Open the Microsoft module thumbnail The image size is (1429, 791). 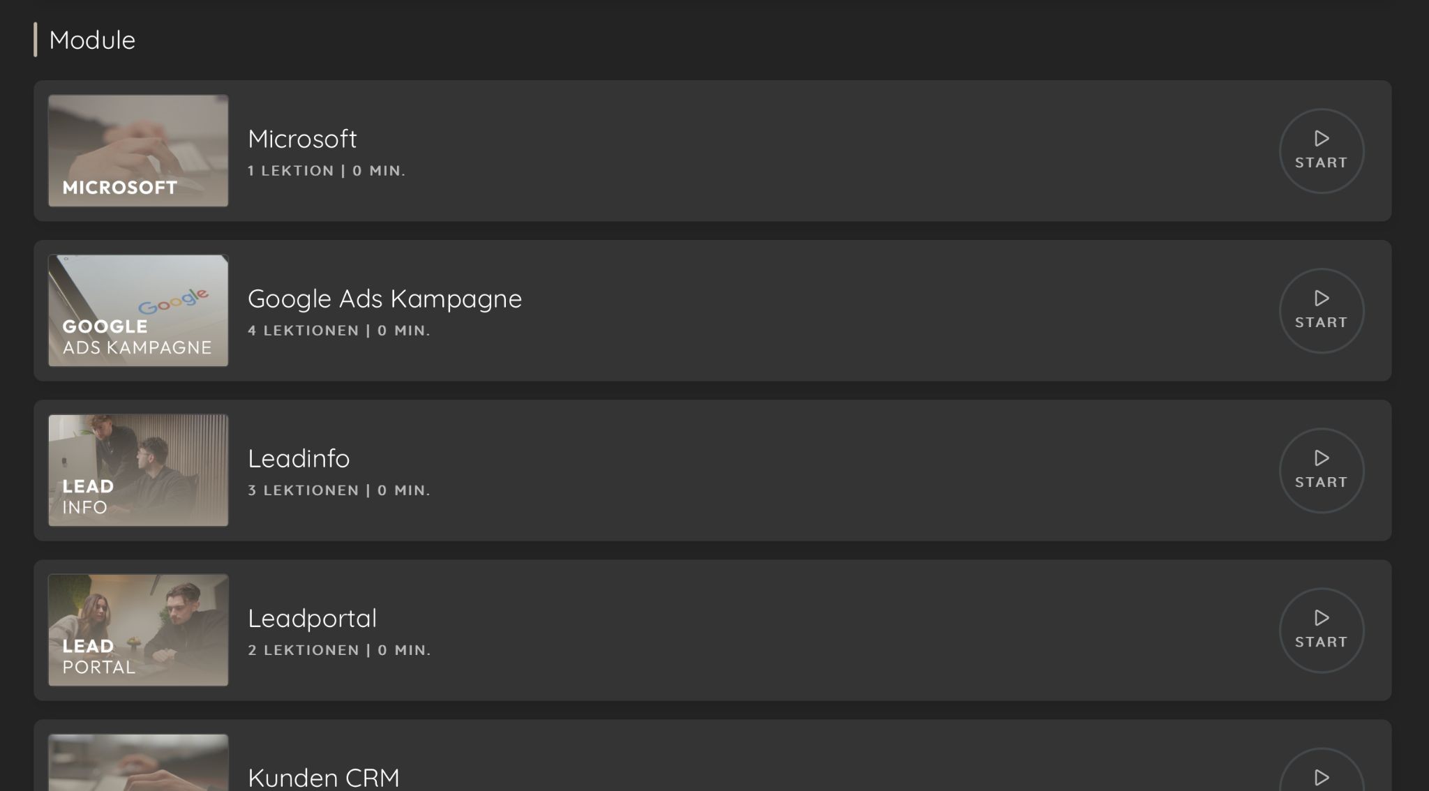[138, 151]
